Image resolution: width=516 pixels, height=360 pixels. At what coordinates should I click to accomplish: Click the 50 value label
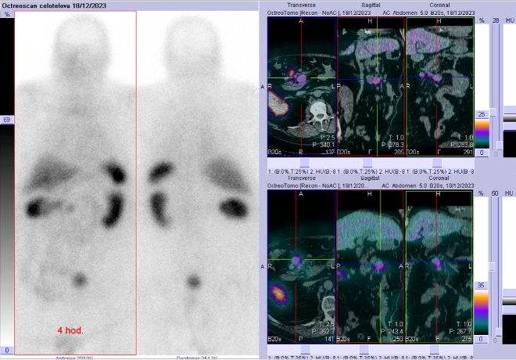click(495, 193)
